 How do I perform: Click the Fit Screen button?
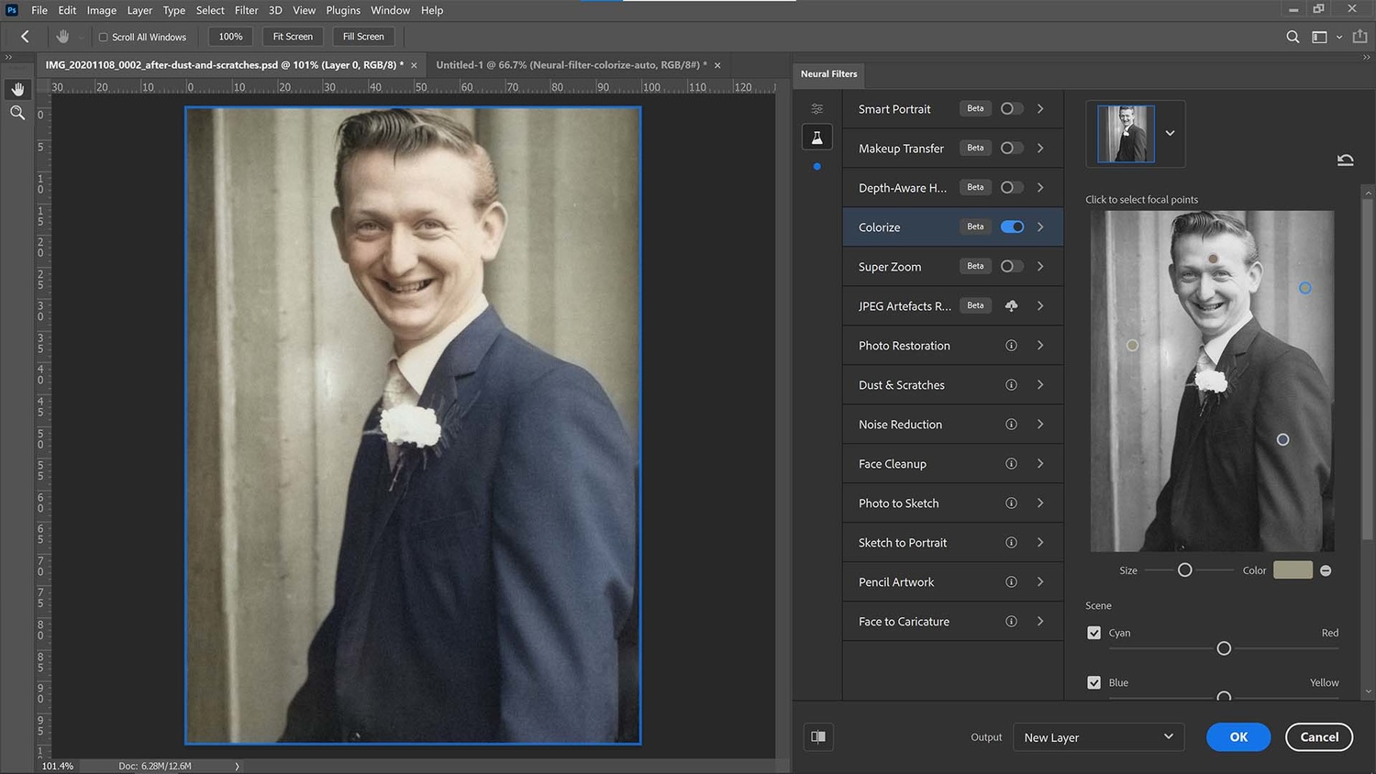click(292, 36)
